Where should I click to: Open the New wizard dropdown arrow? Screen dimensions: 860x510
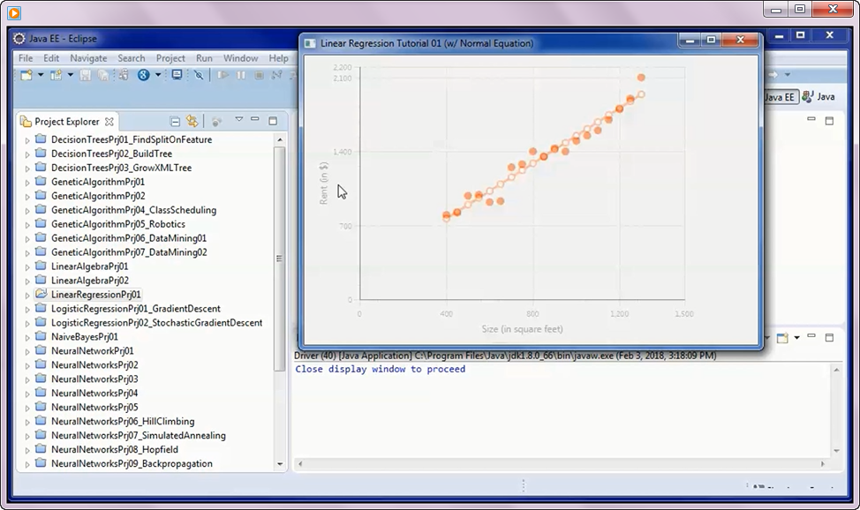tap(39, 76)
